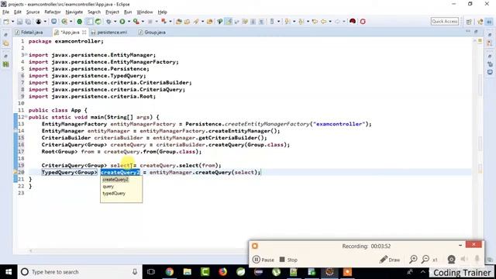496x279 pixels.
Task: Click the Back navigation arrow icon
Action: point(323,22)
